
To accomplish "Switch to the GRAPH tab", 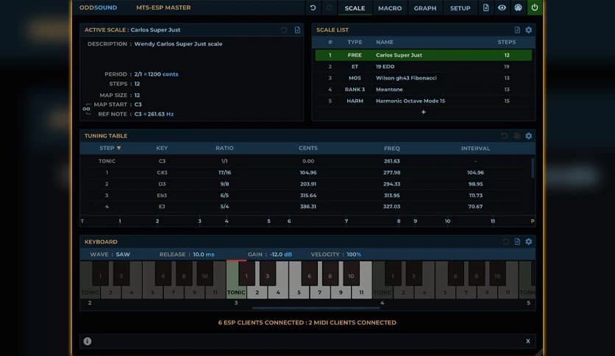I will 424,8.
